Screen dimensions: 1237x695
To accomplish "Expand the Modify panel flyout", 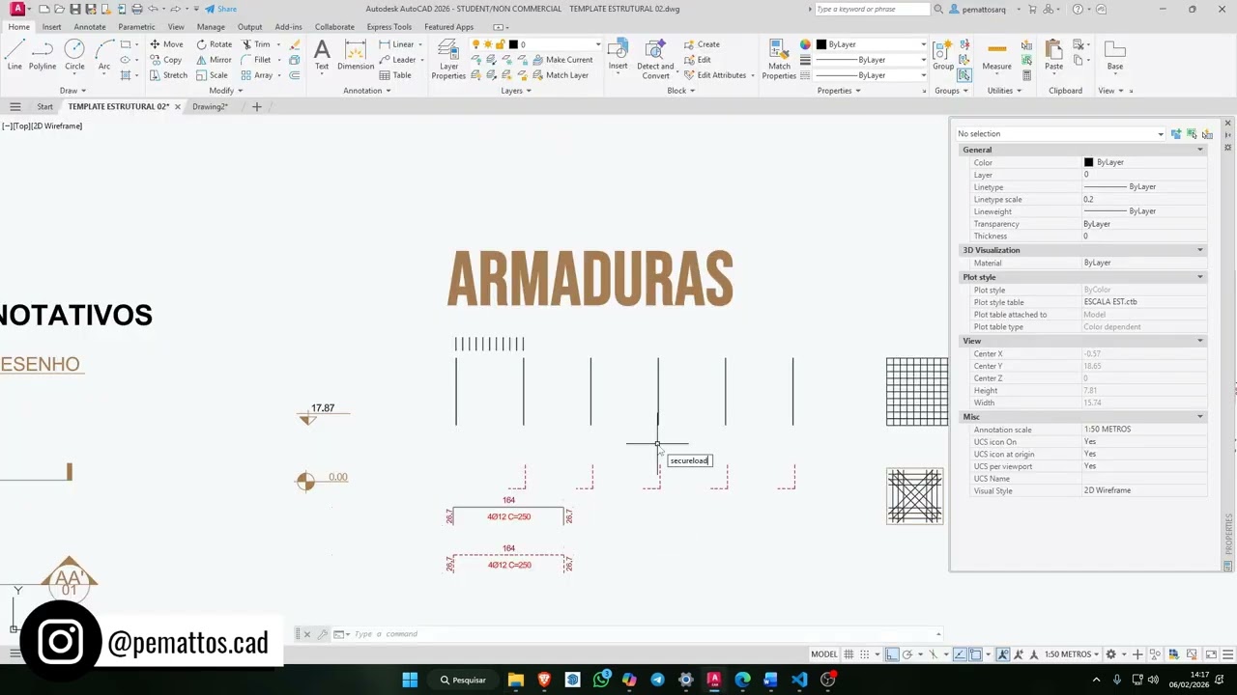I will (225, 91).
